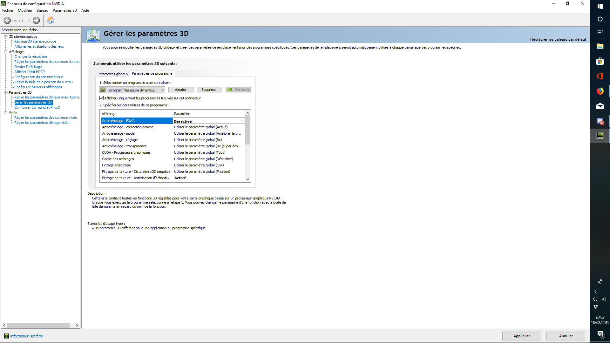Click the settings list vertical scrollbar thumb

248,130
